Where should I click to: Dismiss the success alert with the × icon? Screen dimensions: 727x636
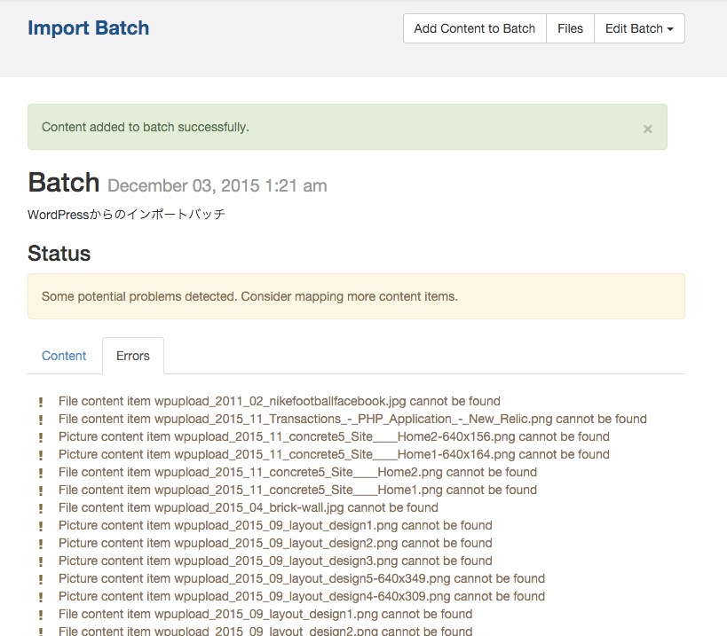pos(647,129)
